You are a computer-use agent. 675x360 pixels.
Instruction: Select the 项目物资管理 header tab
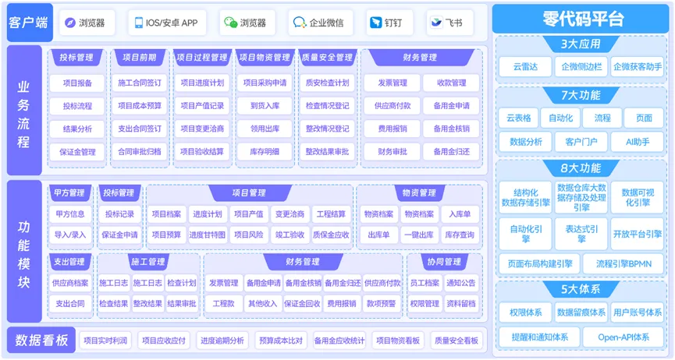coord(265,58)
